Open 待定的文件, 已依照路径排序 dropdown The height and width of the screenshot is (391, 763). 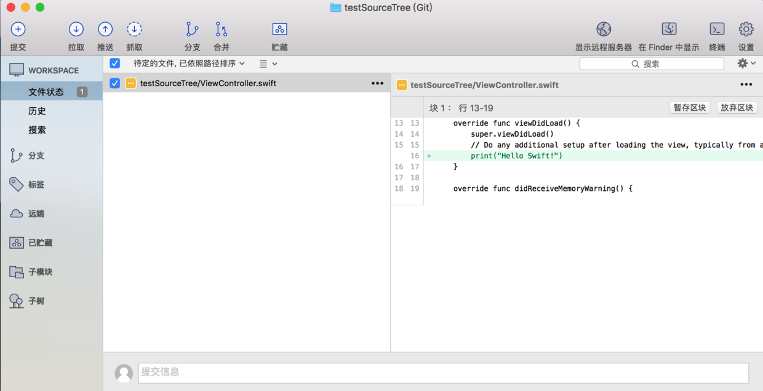(x=190, y=63)
